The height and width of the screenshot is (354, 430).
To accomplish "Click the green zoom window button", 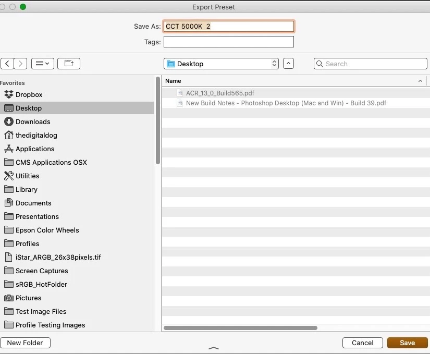I will [x=23, y=7].
